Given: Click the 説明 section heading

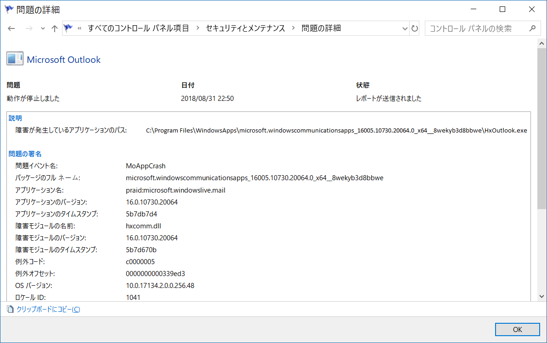Looking at the screenshot, I should click(x=15, y=118).
